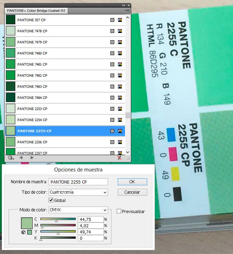Click the Nombre de muestra text field
Image resolution: width=233 pixels, height=254 pixels.
coord(78,182)
